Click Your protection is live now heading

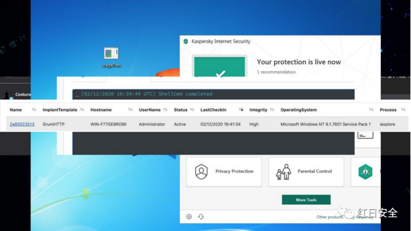pyautogui.click(x=299, y=62)
